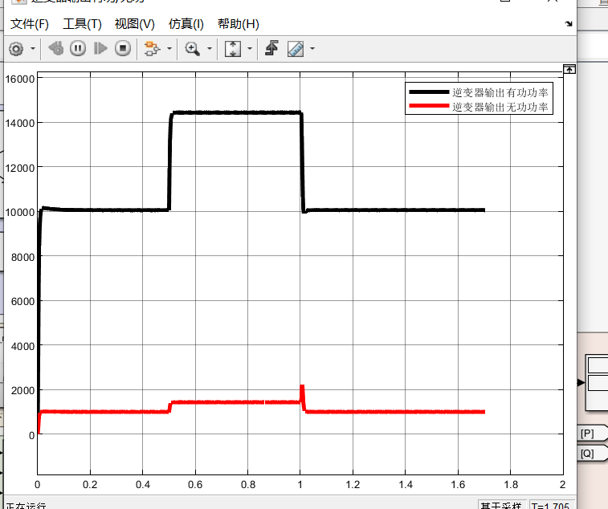Viewport: 608px width, 509px height.
Task: Open the 帮助(H) menu
Action: tap(238, 24)
